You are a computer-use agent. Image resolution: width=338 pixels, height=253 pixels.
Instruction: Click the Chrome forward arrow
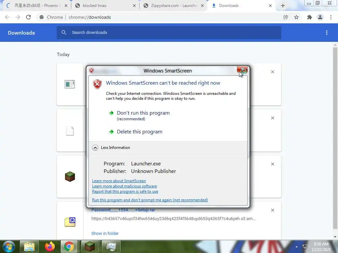(x=18, y=17)
